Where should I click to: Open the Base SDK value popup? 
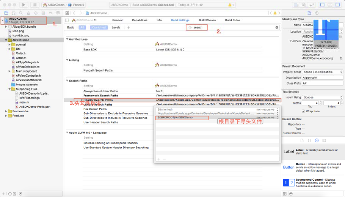click(170, 50)
